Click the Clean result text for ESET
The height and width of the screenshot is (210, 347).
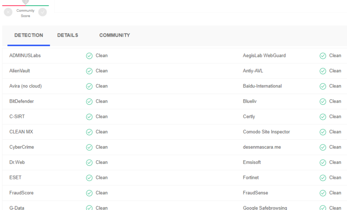102,178
